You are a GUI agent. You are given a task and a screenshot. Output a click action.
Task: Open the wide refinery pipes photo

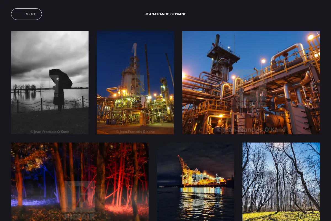pos(251,83)
